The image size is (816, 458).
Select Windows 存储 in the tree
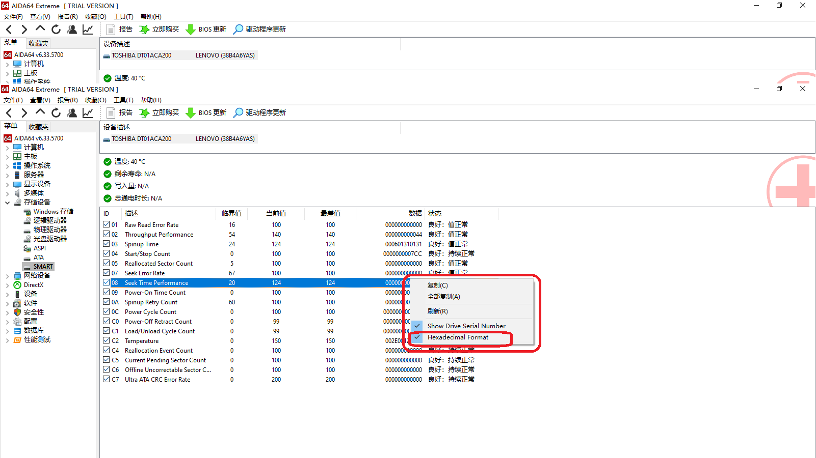53,212
